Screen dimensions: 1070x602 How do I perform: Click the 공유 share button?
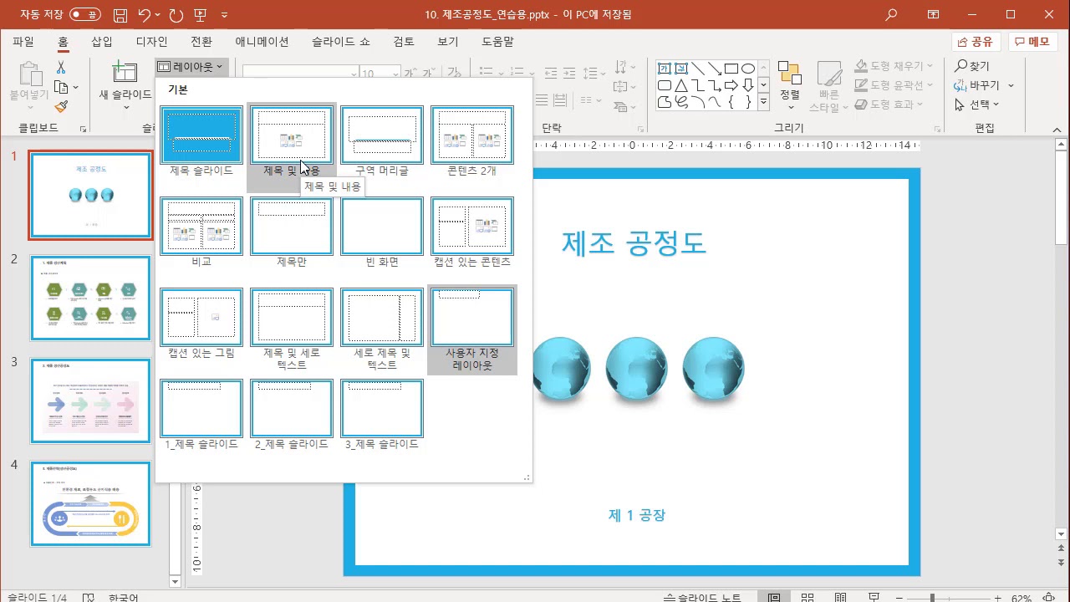click(x=976, y=42)
